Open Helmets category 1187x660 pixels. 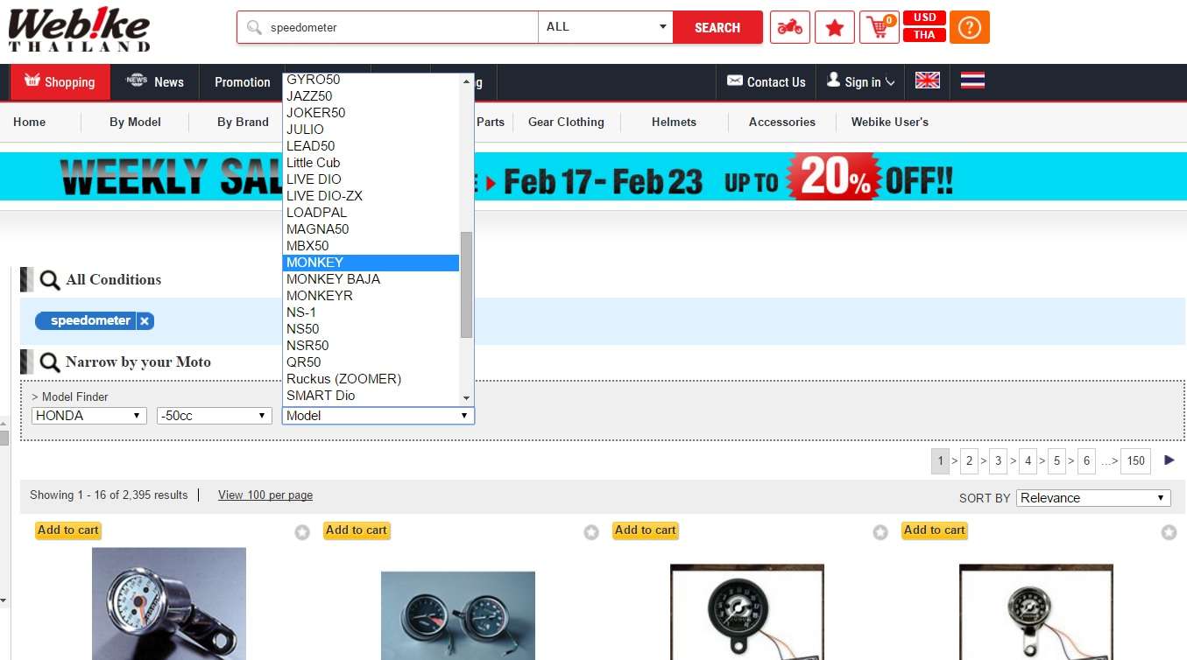[x=674, y=122]
